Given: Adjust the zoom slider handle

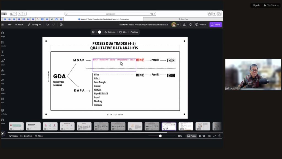Looking at the screenshot, I should point(160,136).
